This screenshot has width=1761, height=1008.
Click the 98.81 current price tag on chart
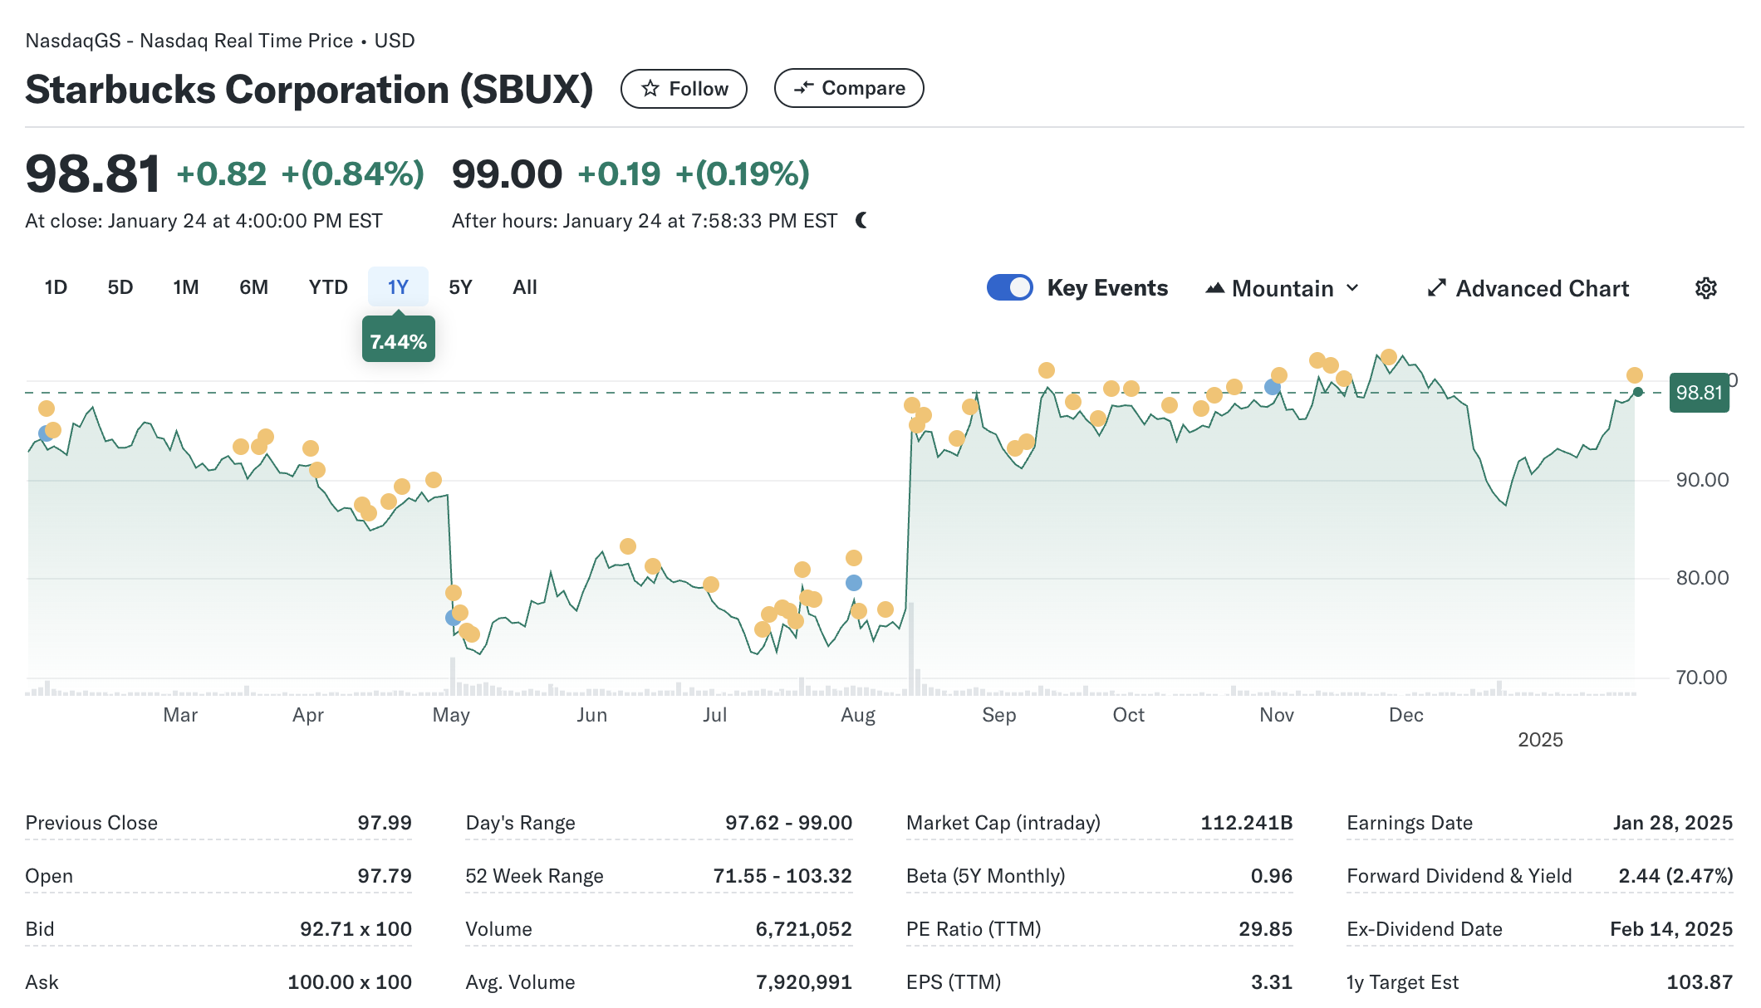click(1699, 393)
